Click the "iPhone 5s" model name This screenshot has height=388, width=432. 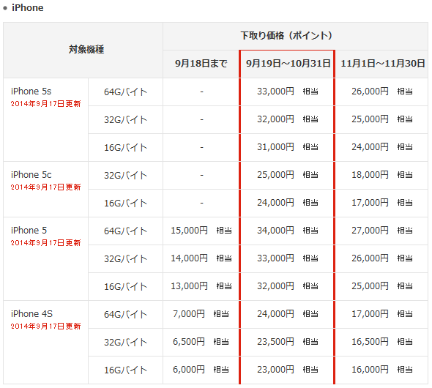(31, 92)
